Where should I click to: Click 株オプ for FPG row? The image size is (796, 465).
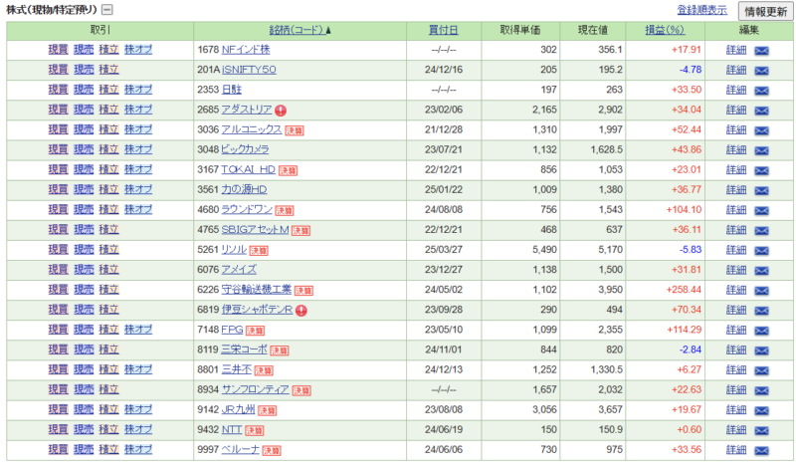click(138, 330)
